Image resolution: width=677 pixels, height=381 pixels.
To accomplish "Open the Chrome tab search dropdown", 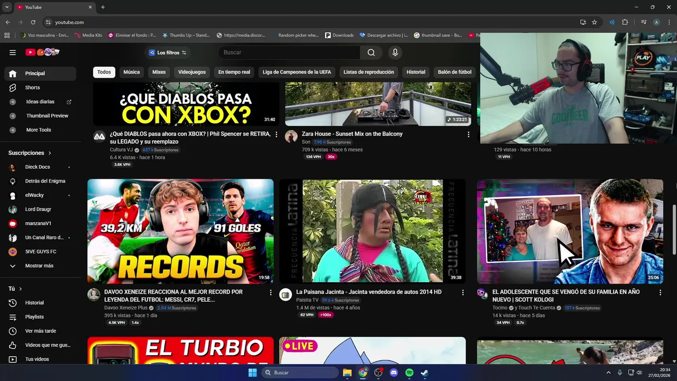I will point(7,7).
